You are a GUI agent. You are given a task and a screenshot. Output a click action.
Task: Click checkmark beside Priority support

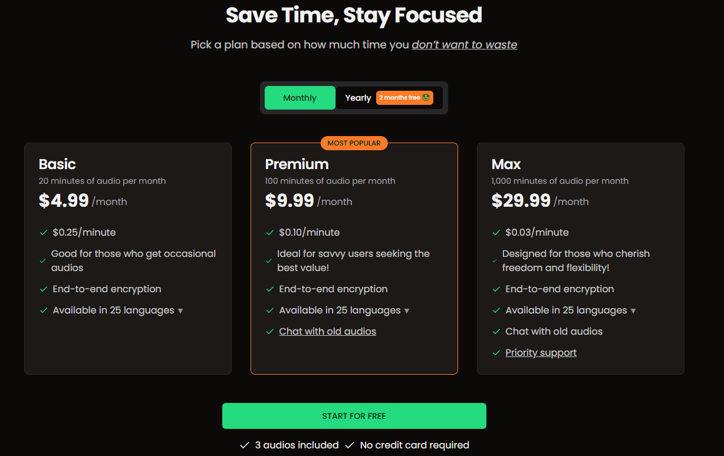pyautogui.click(x=496, y=353)
